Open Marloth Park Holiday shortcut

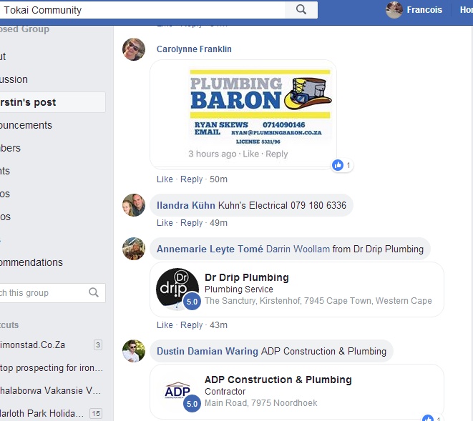point(42,413)
